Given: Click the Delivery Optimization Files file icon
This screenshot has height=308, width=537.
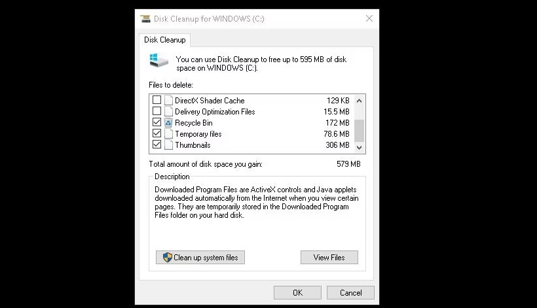Looking at the screenshot, I should 168,111.
